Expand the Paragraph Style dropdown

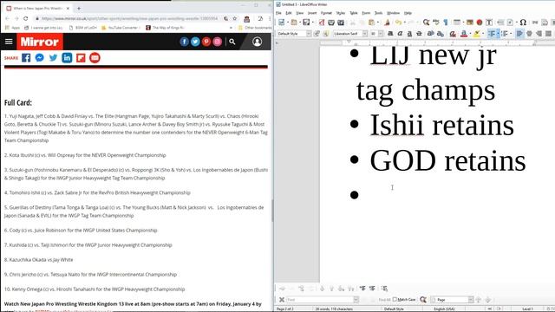[x=309, y=34]
